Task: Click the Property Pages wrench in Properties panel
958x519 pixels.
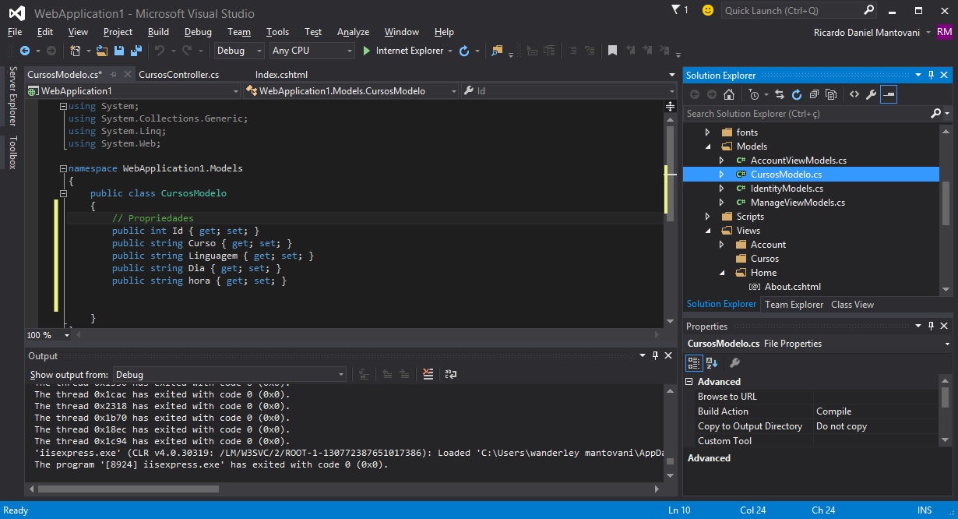Action: 734,362
